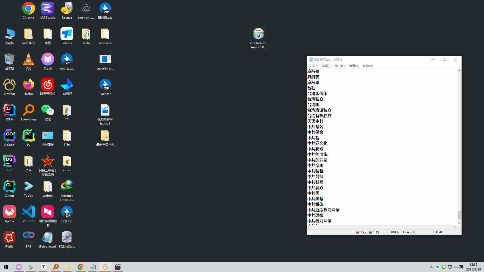
Task: Click Notepad's vertical scrollbar up arrow
Action: coord(459,71)
